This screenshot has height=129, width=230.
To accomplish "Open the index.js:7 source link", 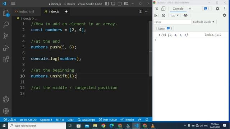I will tap(213, 35).
